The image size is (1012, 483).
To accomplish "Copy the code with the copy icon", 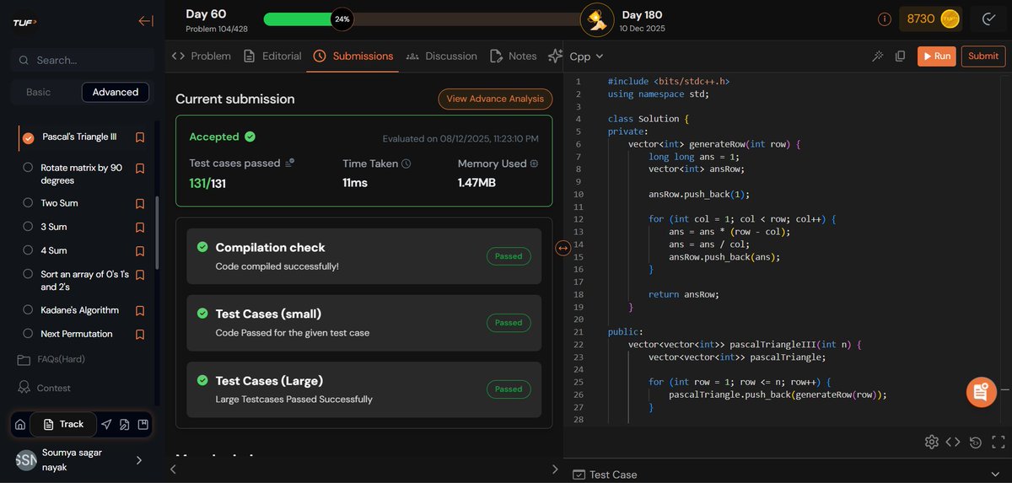I will (900, 56).
